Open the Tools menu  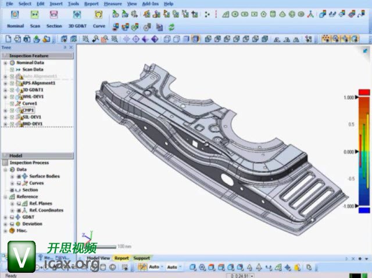pos(73,4)
